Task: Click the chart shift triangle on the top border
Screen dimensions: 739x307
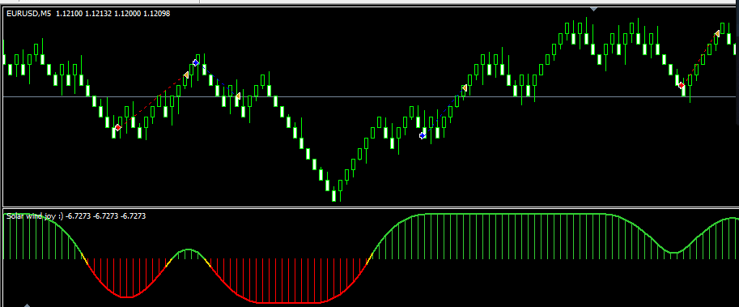Action: 594,8
